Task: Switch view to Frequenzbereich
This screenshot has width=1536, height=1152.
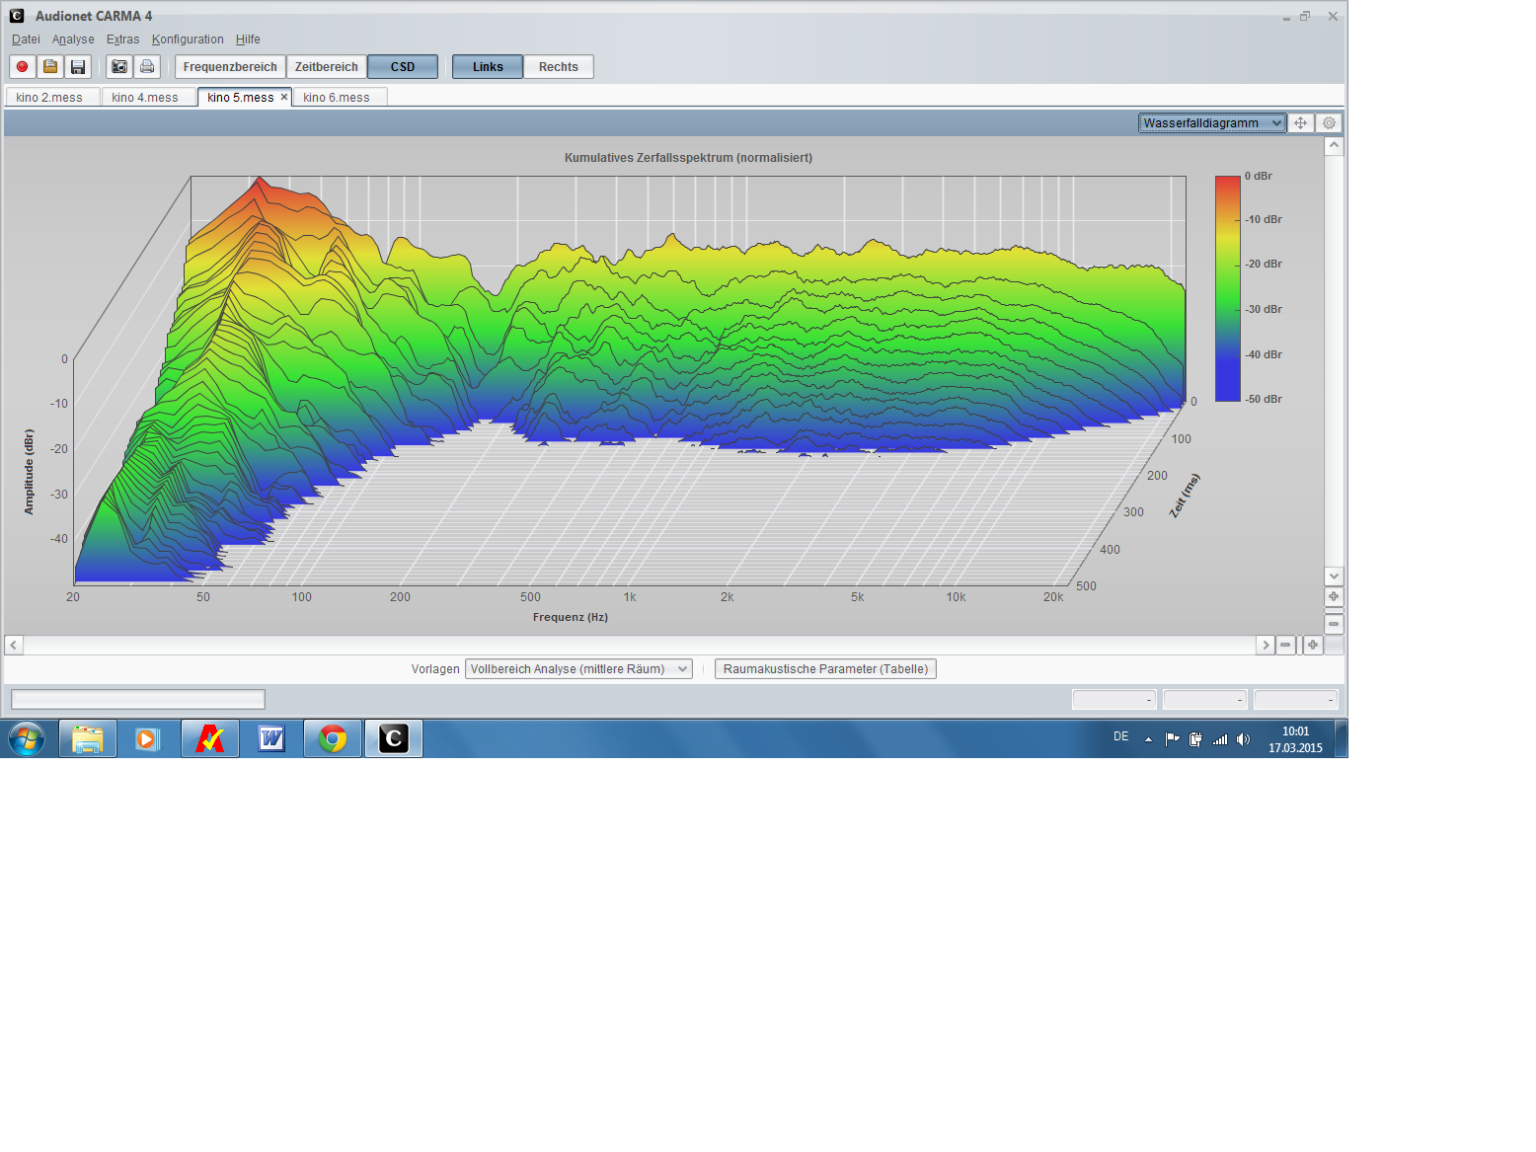Action: click(x=230, y=67)
